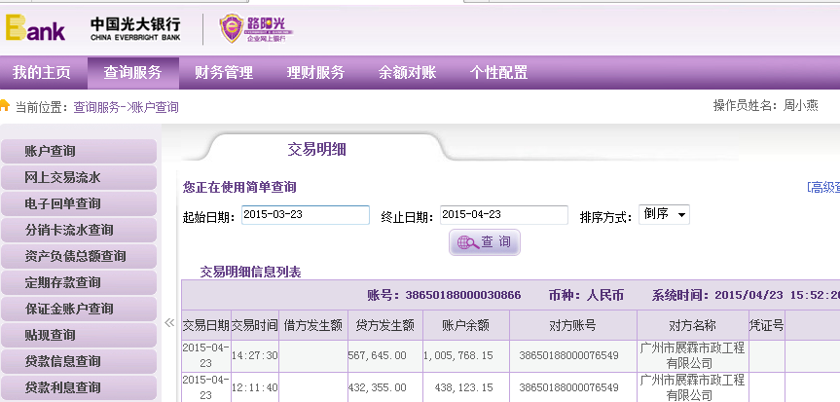Click the home icon beside current location
The height and width of the screenshot is (402, 840).
pyautogui.click(x=5, y=106)
